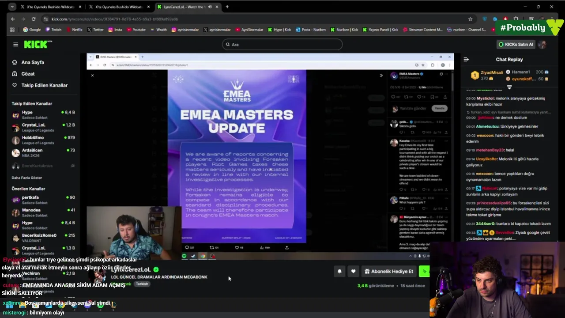Close image overlay in video
This screenshot has height=318, width=565.
pyautogui.click(x=92, y=76)
